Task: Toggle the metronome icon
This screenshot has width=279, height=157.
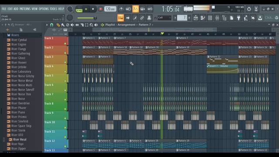Action: click(x=121, y=9)
